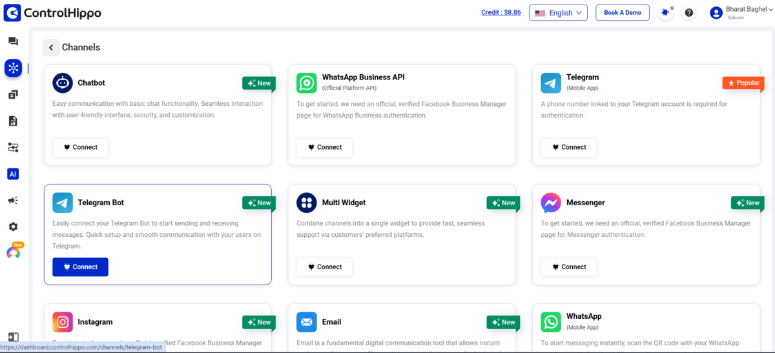Click the Messenger card title

point(586,203)
